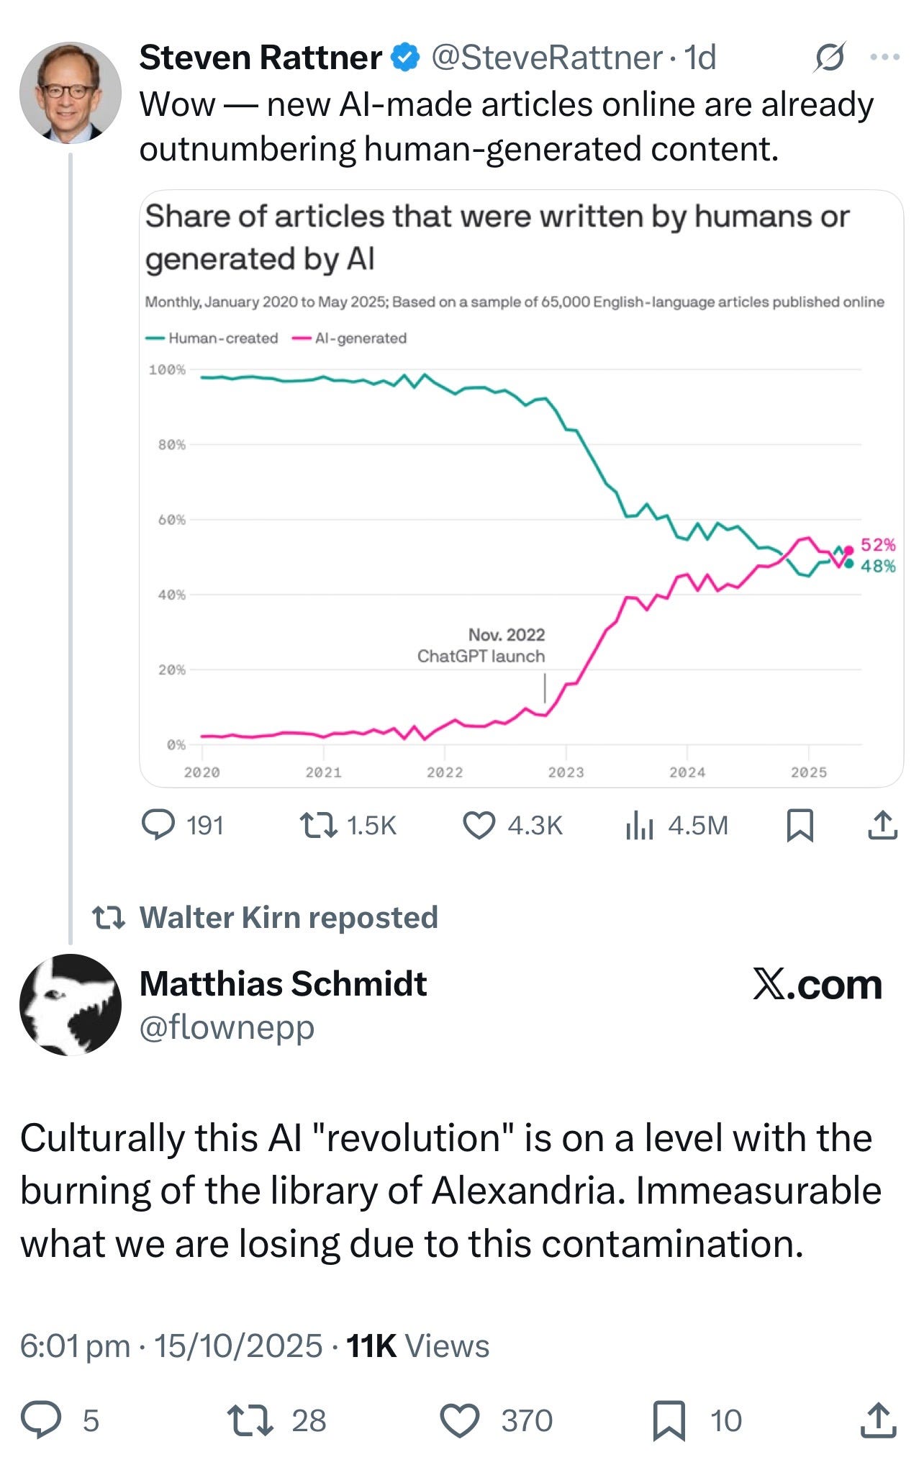This screenshot has width=924, height=1465.
Task: Open the Grok icon on Rattner's post
Action: click(x=829, y=58)
